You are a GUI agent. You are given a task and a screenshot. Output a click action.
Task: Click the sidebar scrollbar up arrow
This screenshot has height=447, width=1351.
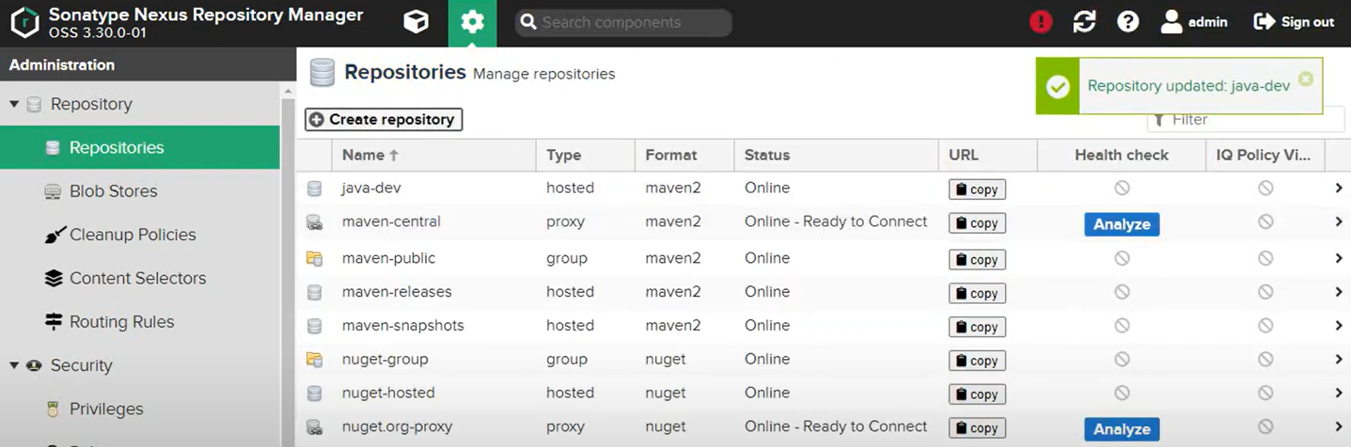click(288, 92)
